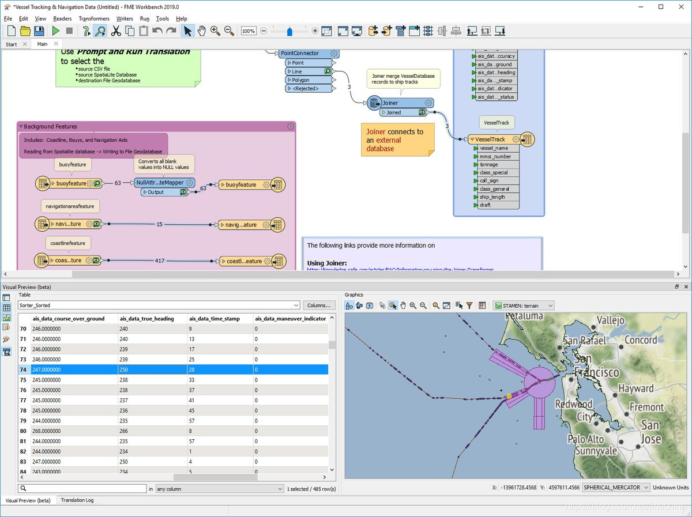Select Graphics view Pan hand tool
The width and height of the screenshot is (692, 517).
click(403, 305)
